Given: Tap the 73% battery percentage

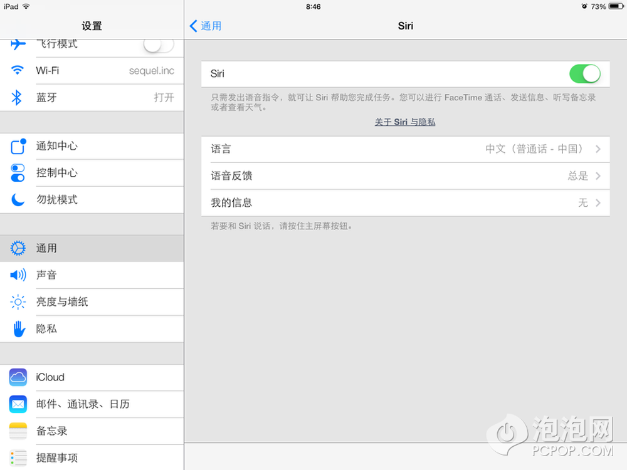Looking at the screenshot, I should pyautogui.click(x=598, y=7).
